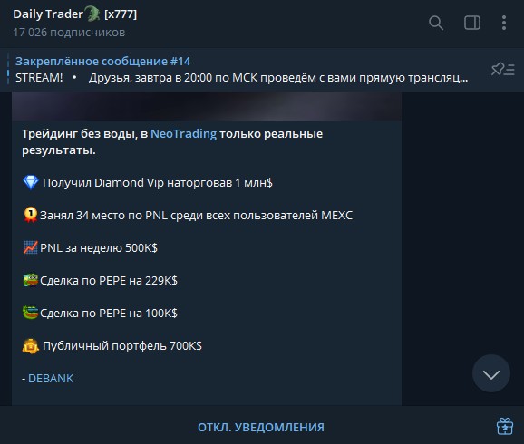The width and height of the screenshot is (524, 444).
Task: Open the blurred image above the post
Action: [x=207, y=106]
